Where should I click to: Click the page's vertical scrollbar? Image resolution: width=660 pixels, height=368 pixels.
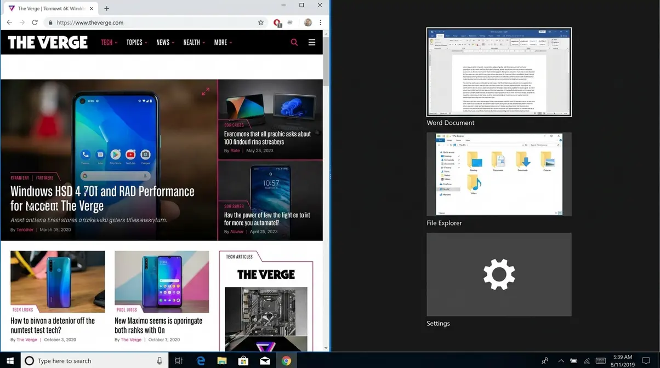326,60
